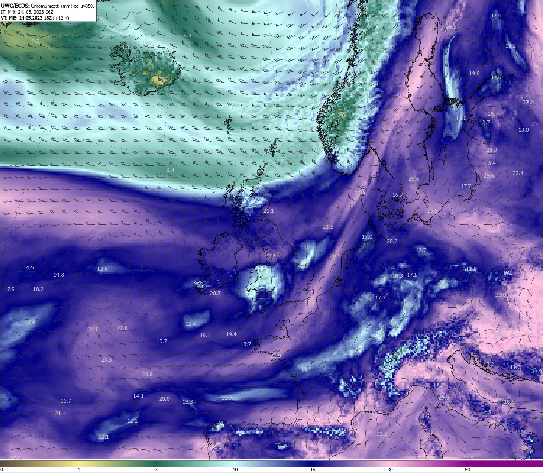Screen dimensions: 543x473
Task: Select the 19.0 value over Finland
Action: pyautogui.click(x=474, y=73)
